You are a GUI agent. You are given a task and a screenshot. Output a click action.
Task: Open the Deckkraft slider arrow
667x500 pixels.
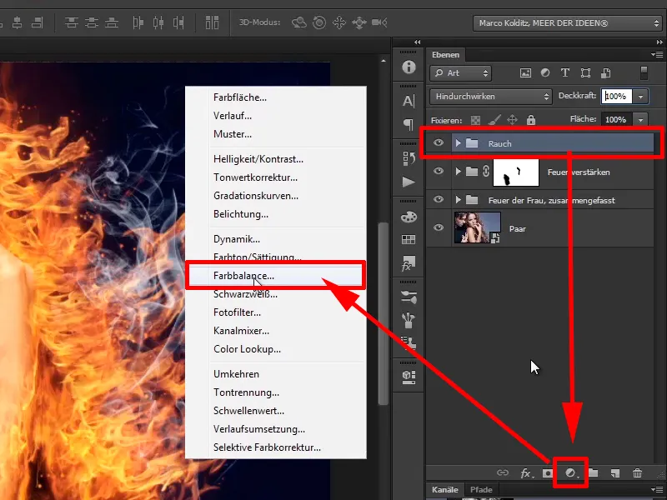[x=640, y=97]
